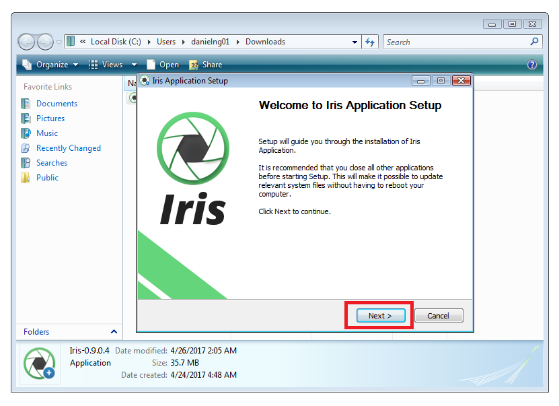Click the Organize toolbar icon
The image size is (559, 406).
coord(27,65)
